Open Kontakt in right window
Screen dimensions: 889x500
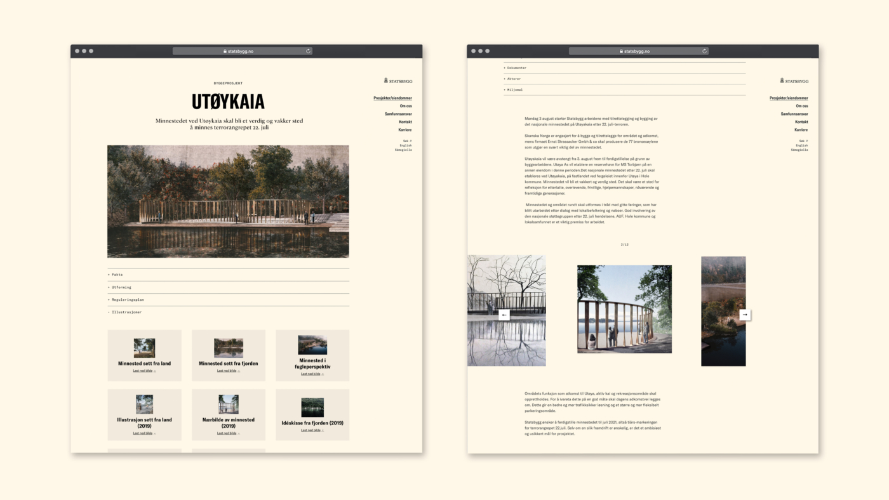(801, 122)
